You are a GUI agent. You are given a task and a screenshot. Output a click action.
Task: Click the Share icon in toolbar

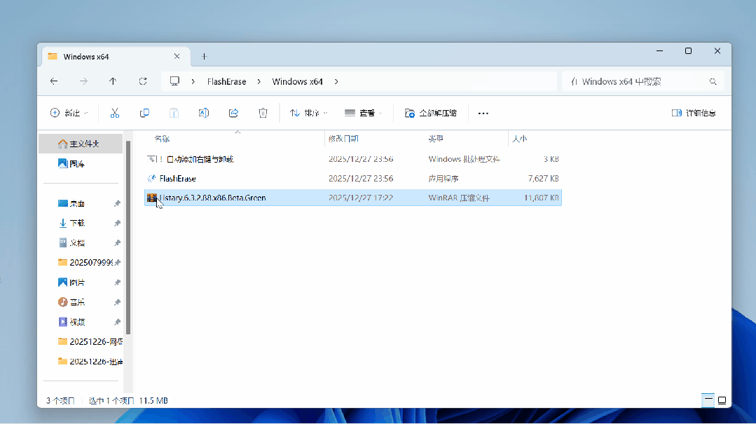tap(234, 113)
